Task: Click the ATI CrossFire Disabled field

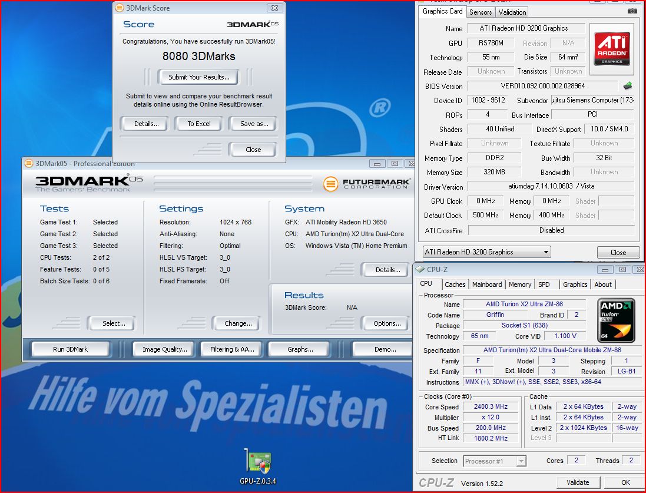Action: click(x=551, y=230)
